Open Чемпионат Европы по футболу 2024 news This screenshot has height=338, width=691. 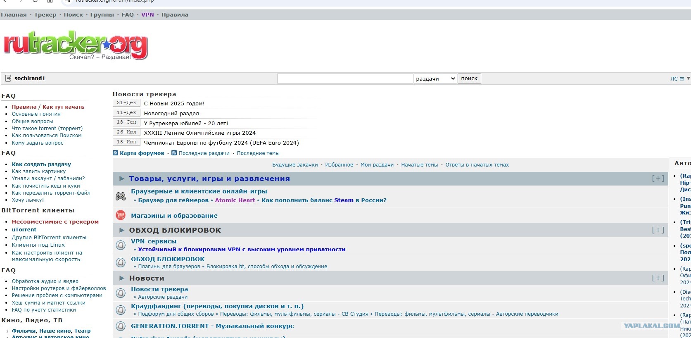(221, 143)
